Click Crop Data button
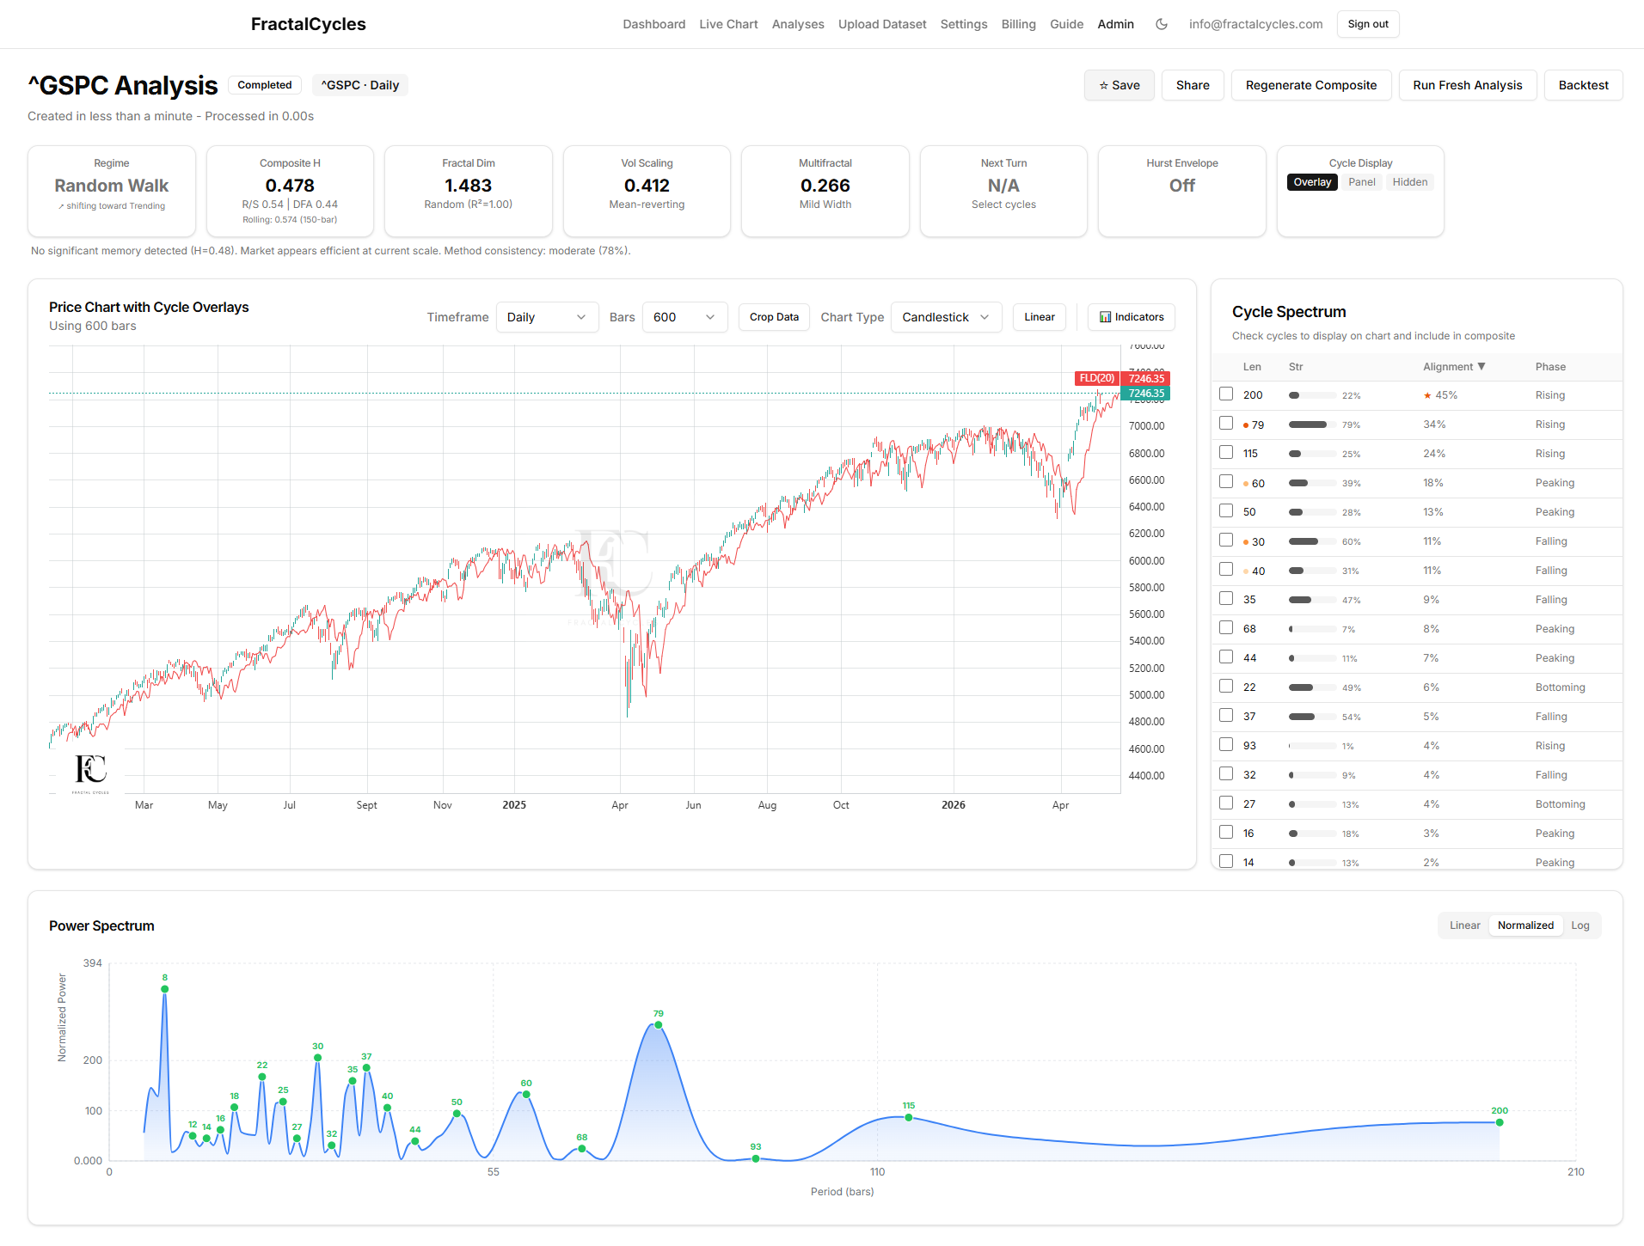This screenshot has width=1644, height=1246. coord(774,317)
